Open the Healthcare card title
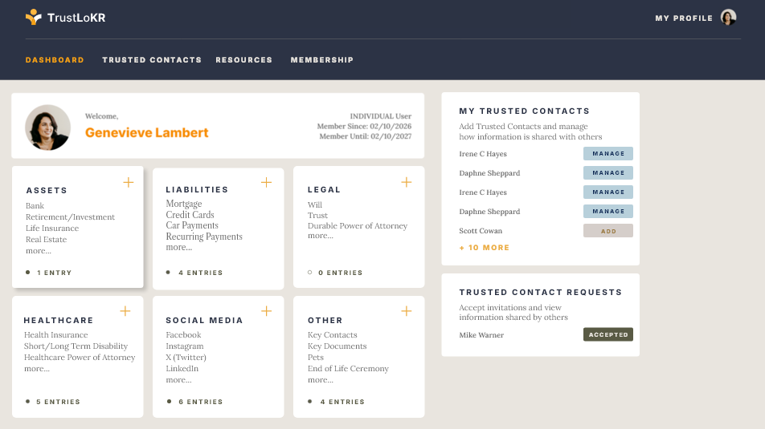765x429 pixels. (x=59, y=320)
